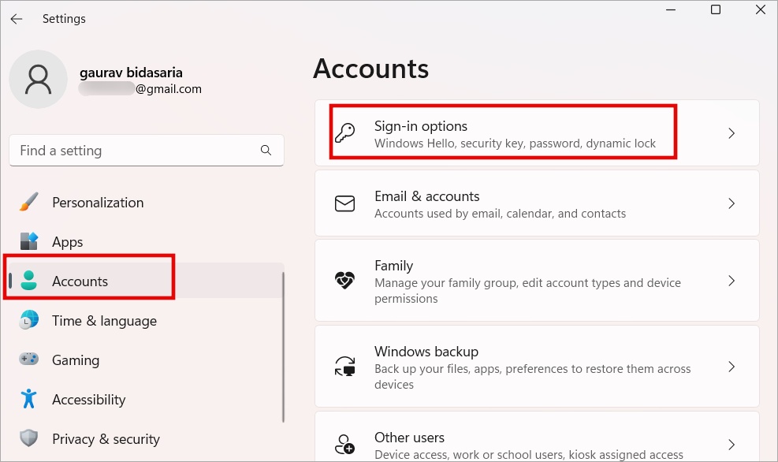778x462 pixels.
Task: Click the Find a setting search box
Action: pos(147,150)
